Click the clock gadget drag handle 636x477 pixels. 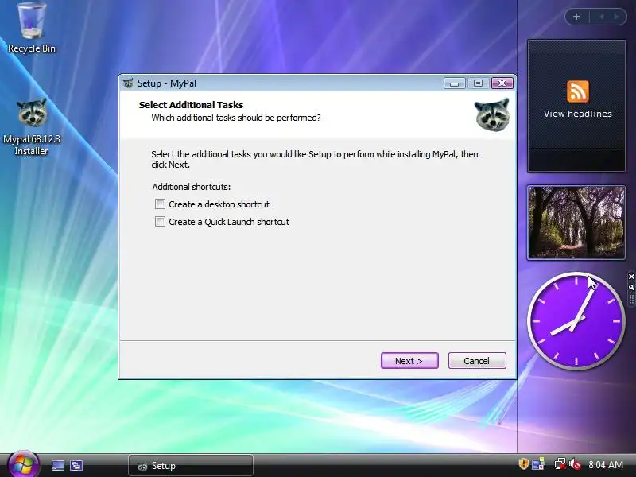631,300
